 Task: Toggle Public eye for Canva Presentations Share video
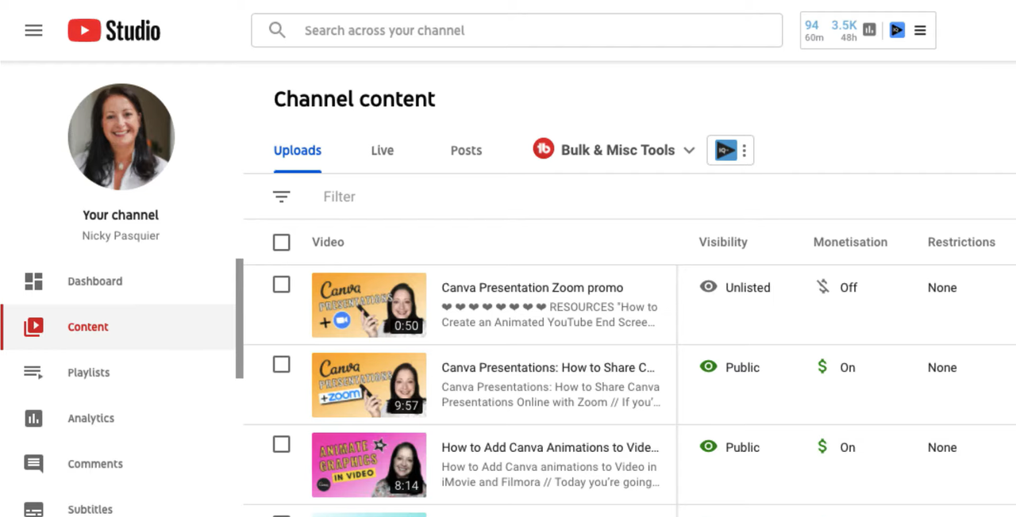pyautogui.click(x=708, y=366)
